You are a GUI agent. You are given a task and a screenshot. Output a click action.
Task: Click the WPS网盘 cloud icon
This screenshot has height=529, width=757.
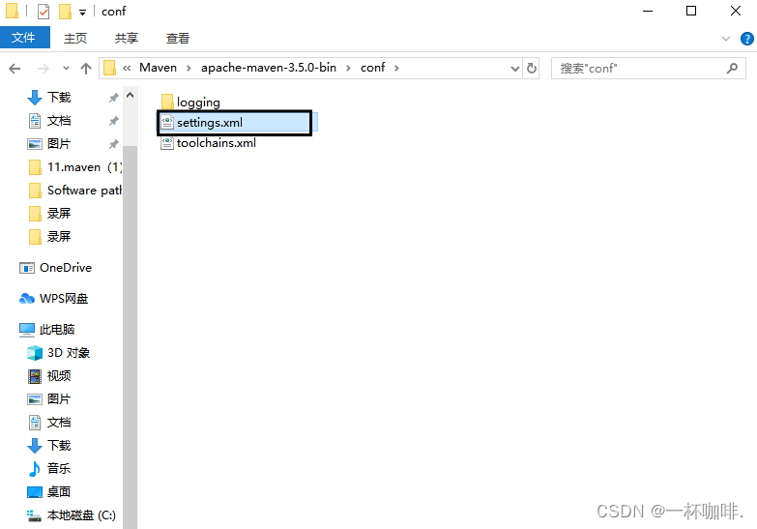click(27, 299)
